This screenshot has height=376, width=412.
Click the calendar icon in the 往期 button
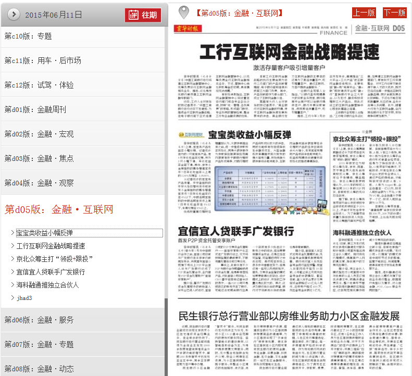click(133, 15)
